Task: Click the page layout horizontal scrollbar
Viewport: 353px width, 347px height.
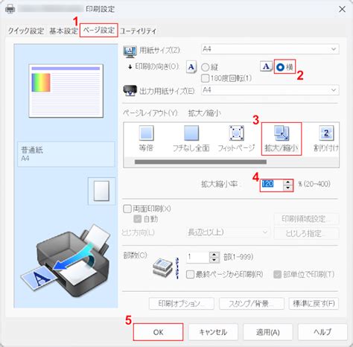Action: (200, 162)
